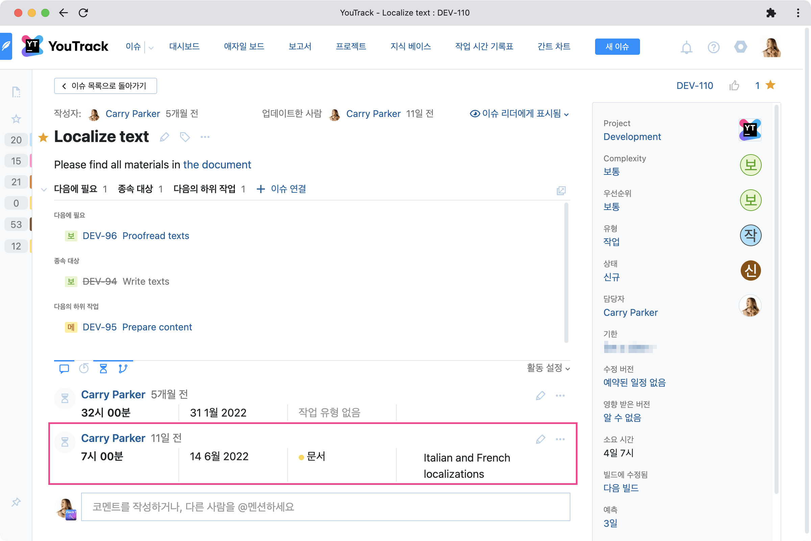Switch to the 애자일 보드 menu item
The image size is (811, 541).
[x=244, y=46]
